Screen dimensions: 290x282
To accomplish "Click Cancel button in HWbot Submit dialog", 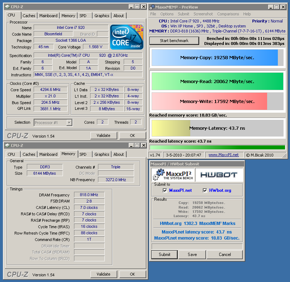I will (x=225, y=255).
